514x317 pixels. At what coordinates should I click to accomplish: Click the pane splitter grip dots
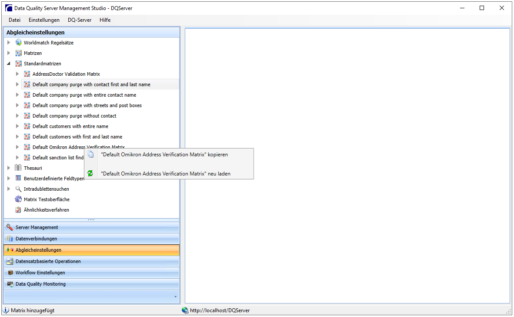tap(91, 220)
